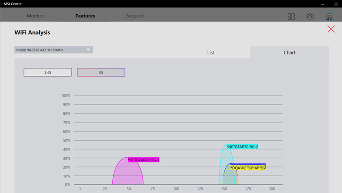Screen dimensions: 342x193
Task: Switch to the 2.4G band
Action: 48,72
